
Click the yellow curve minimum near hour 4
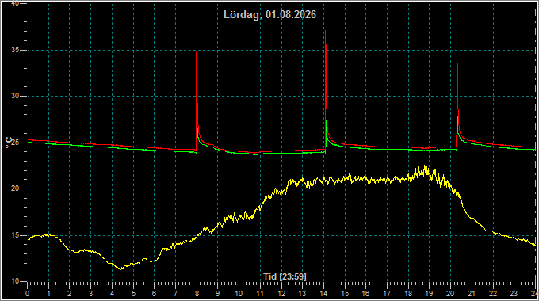pos(120,269)
